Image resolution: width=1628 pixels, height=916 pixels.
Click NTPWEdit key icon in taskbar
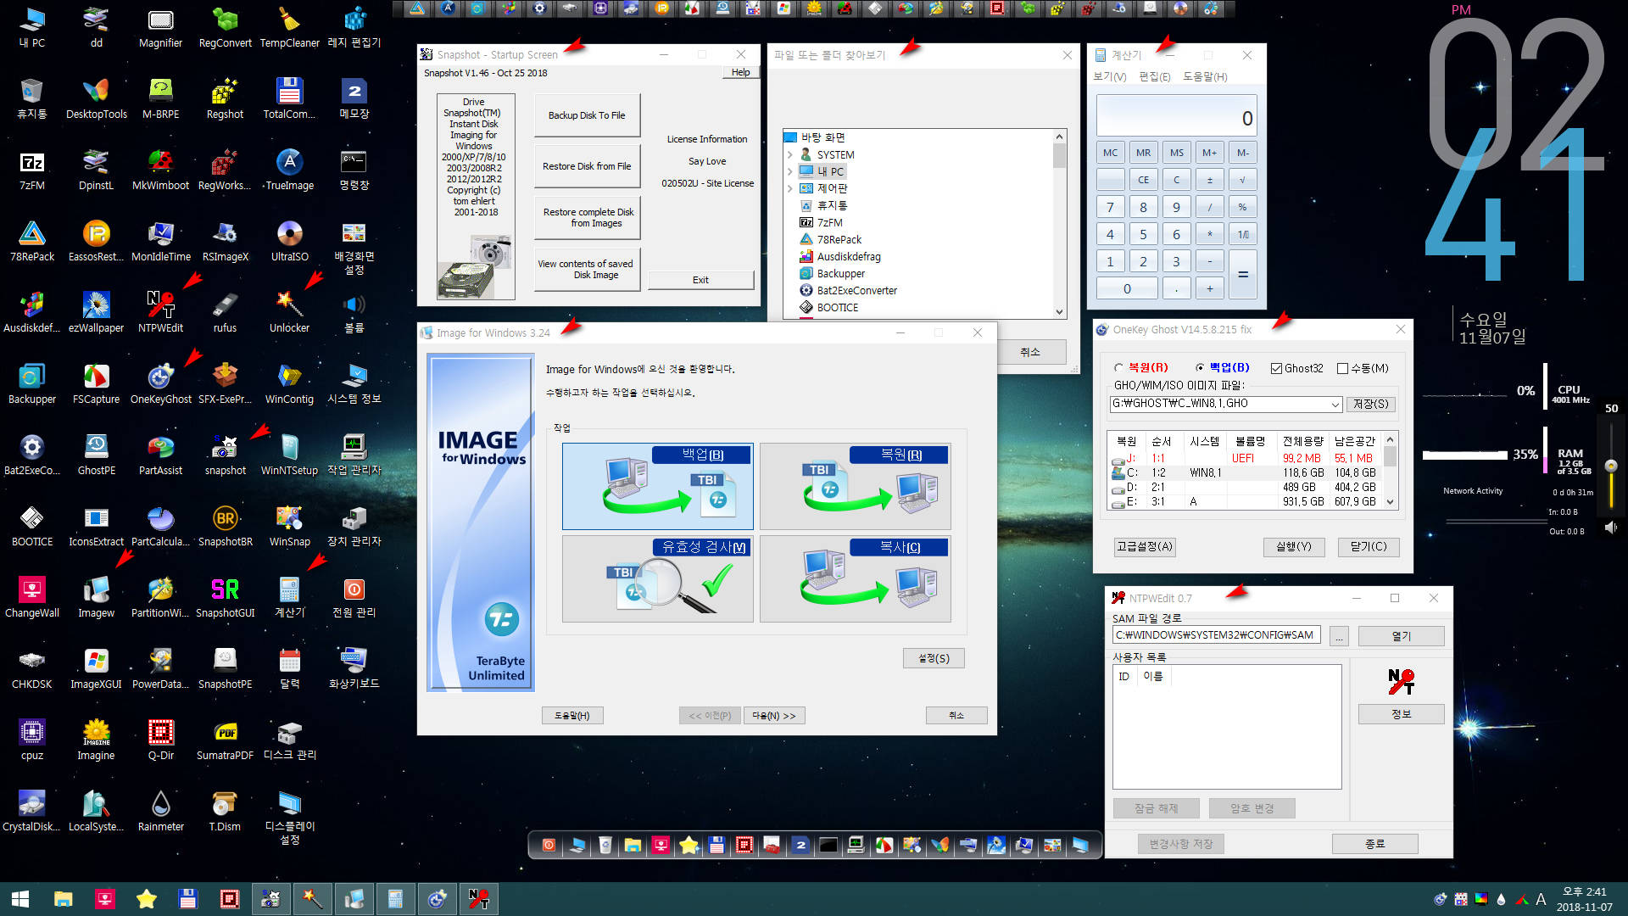click(x=478, y=898)
